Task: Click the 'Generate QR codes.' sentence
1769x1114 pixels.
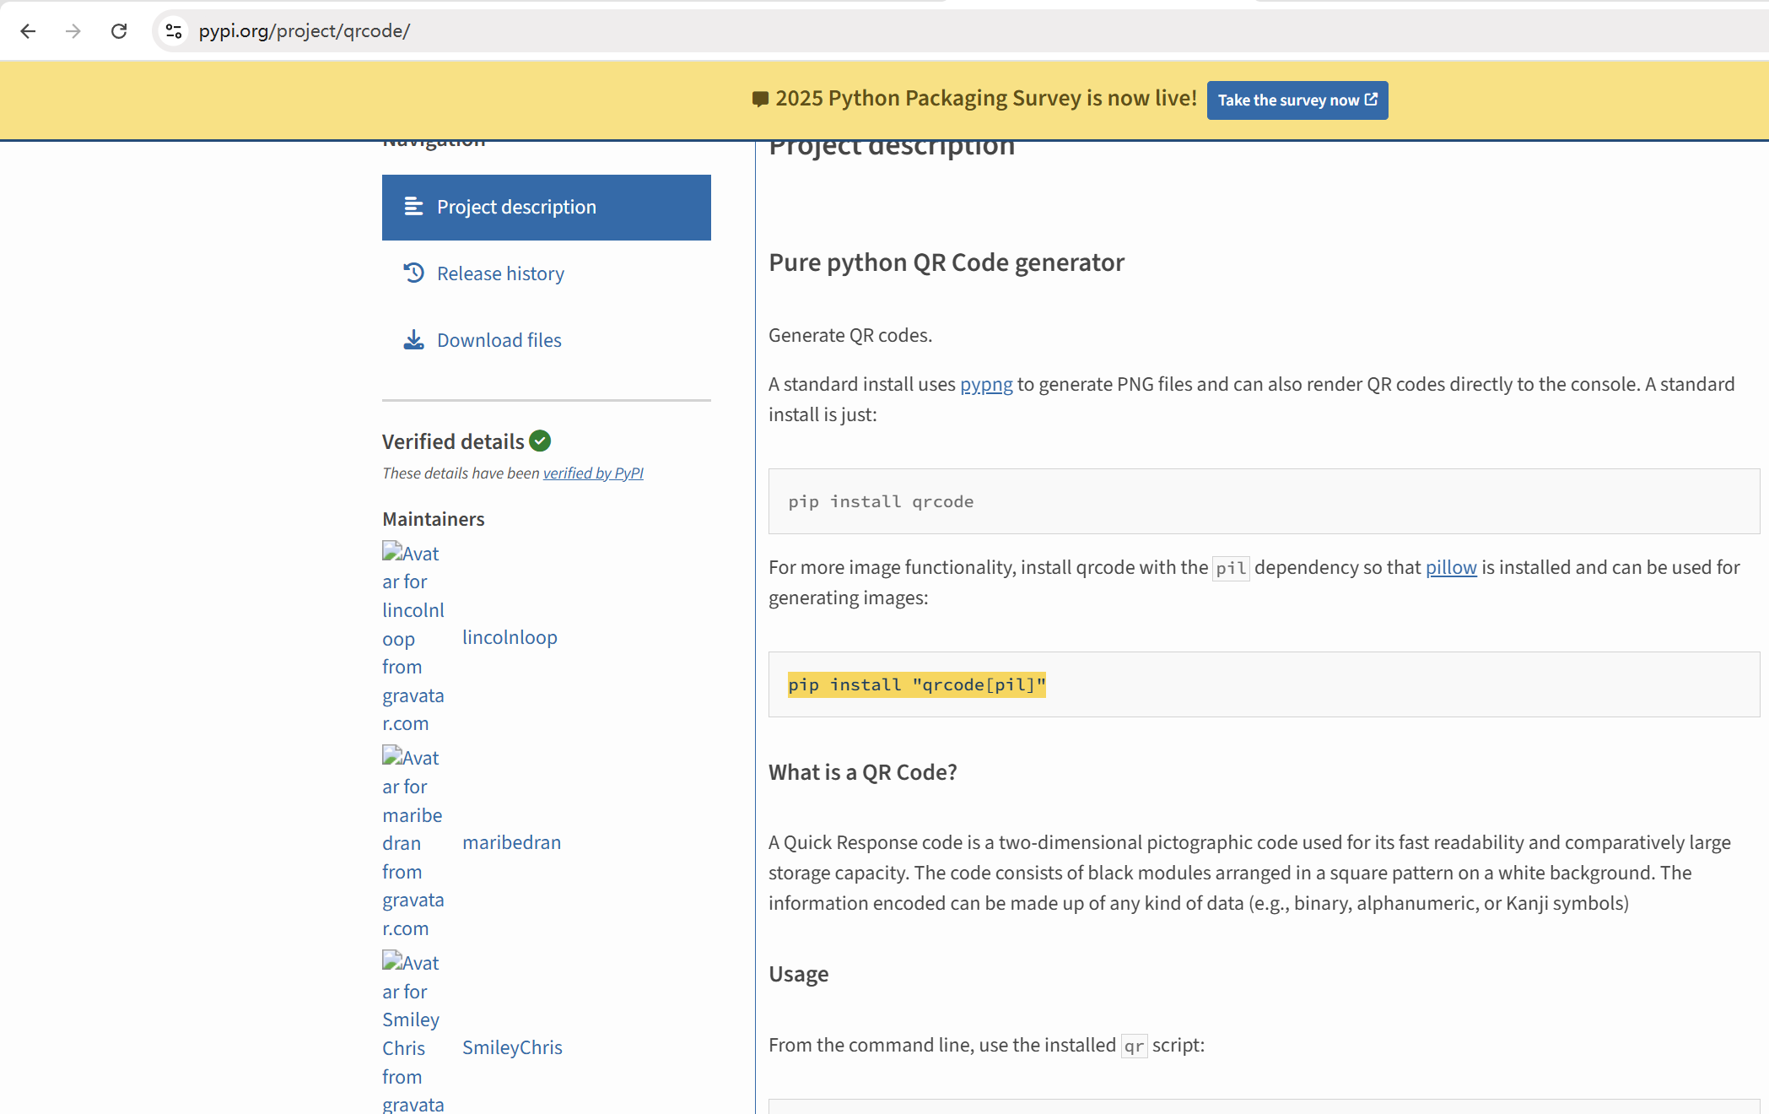Action: pos(850,336)
